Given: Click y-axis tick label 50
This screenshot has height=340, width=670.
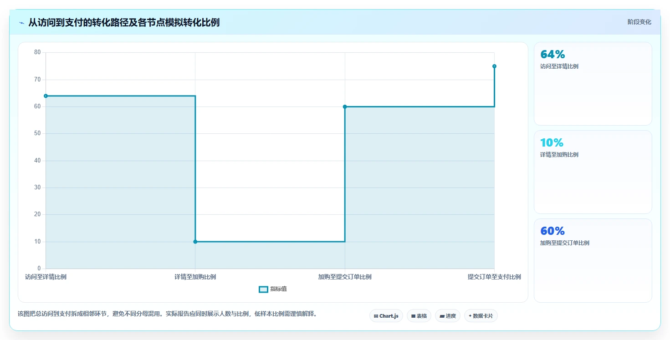Looking at the screenshot, I should point(37,133).
